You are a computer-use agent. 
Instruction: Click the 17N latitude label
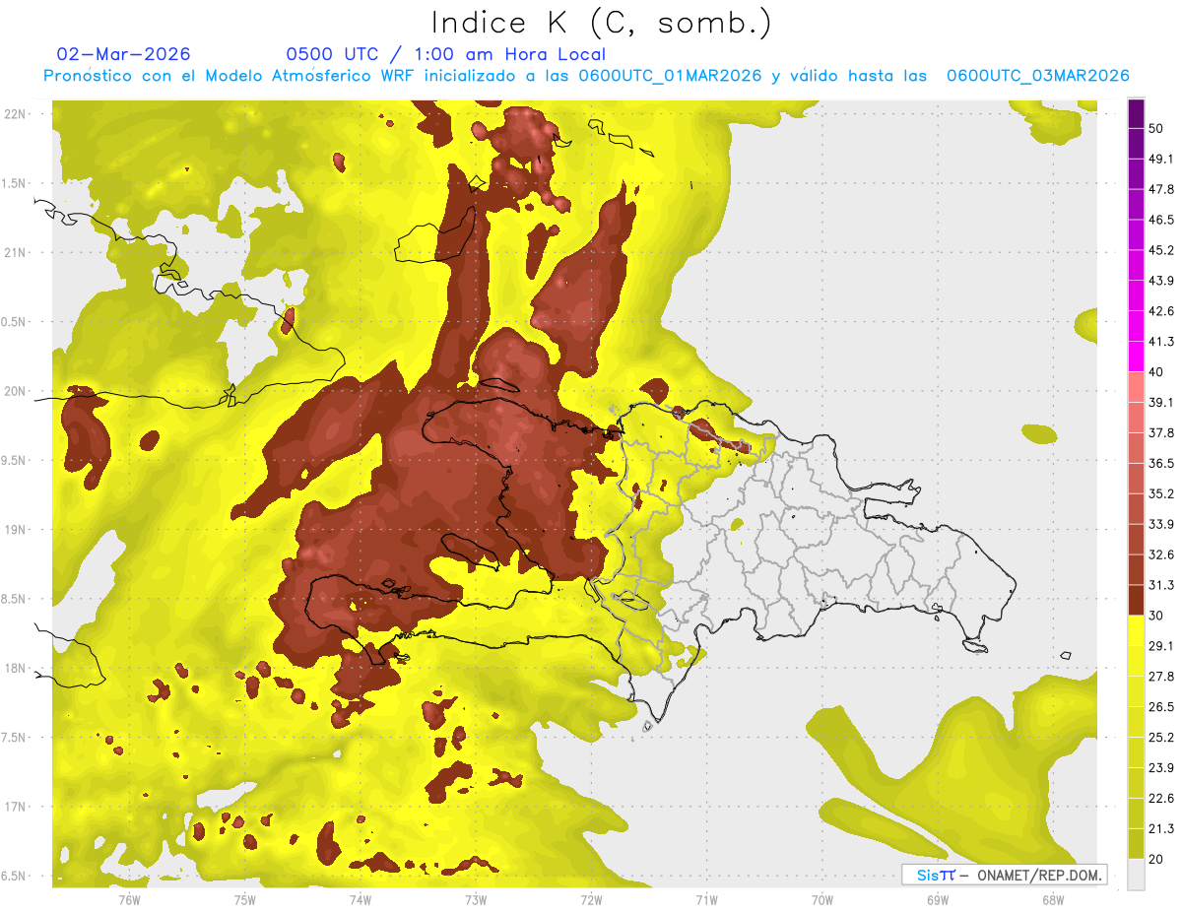coord(16,807)
